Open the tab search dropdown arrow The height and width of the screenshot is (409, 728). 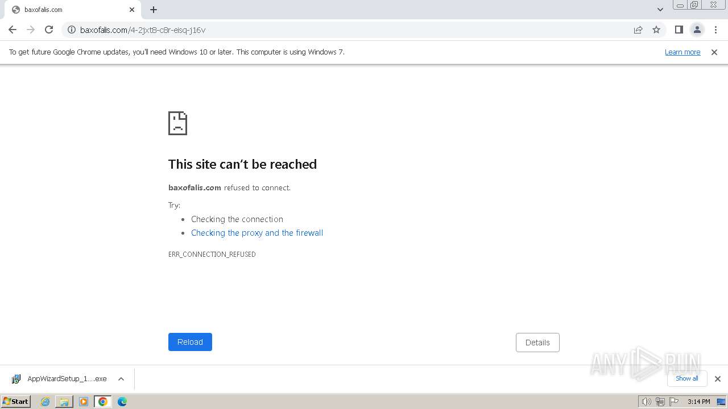[x=660, y=10]
